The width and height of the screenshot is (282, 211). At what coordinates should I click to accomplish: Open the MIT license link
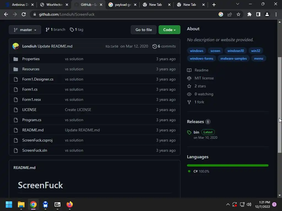click(200, 78)
